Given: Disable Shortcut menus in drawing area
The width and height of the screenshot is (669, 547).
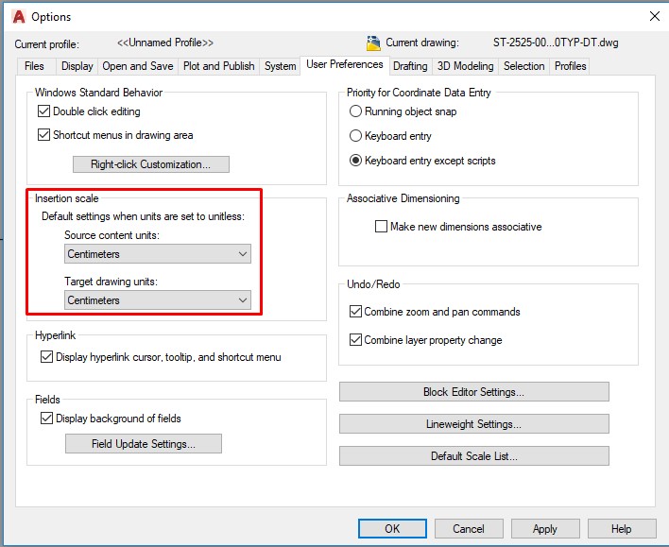Looking at the screenshot, I should 44,135.
